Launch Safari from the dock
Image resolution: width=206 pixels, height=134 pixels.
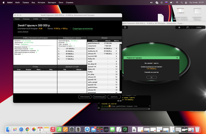click(x=21, y=130)
